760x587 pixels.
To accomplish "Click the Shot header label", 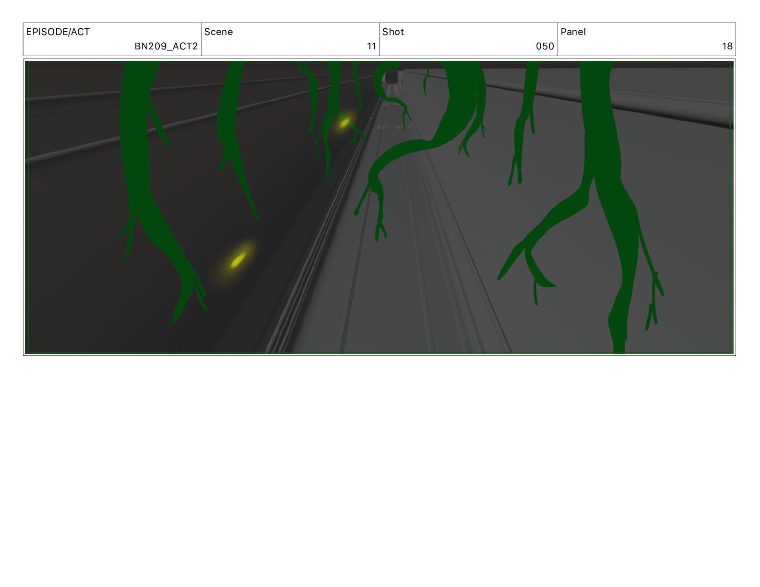I will click(x=393, y=32).
